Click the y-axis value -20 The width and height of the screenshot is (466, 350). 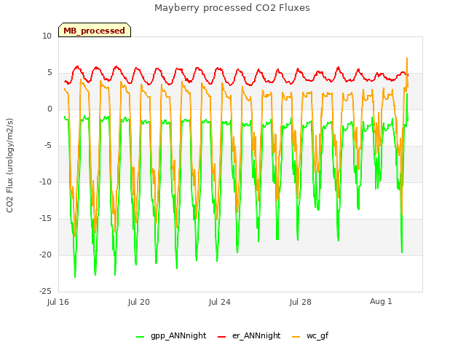46,254
